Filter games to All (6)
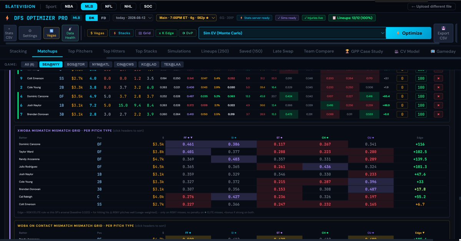 [29, 64]
